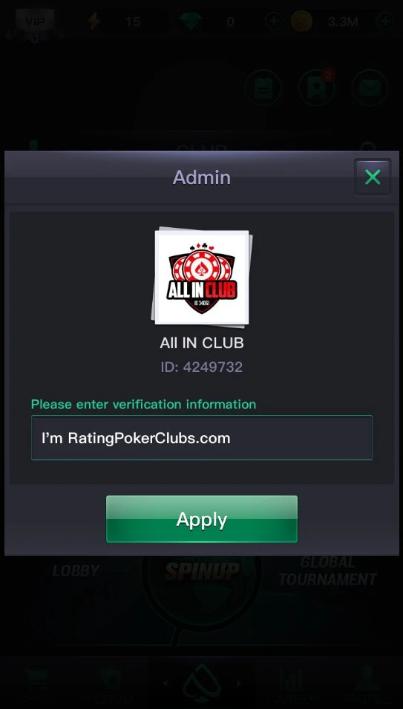This screenshot has width=403, height=709.
Task: Tap the All IN CLUB logo thumbnail
Action: tap(202, 277)
